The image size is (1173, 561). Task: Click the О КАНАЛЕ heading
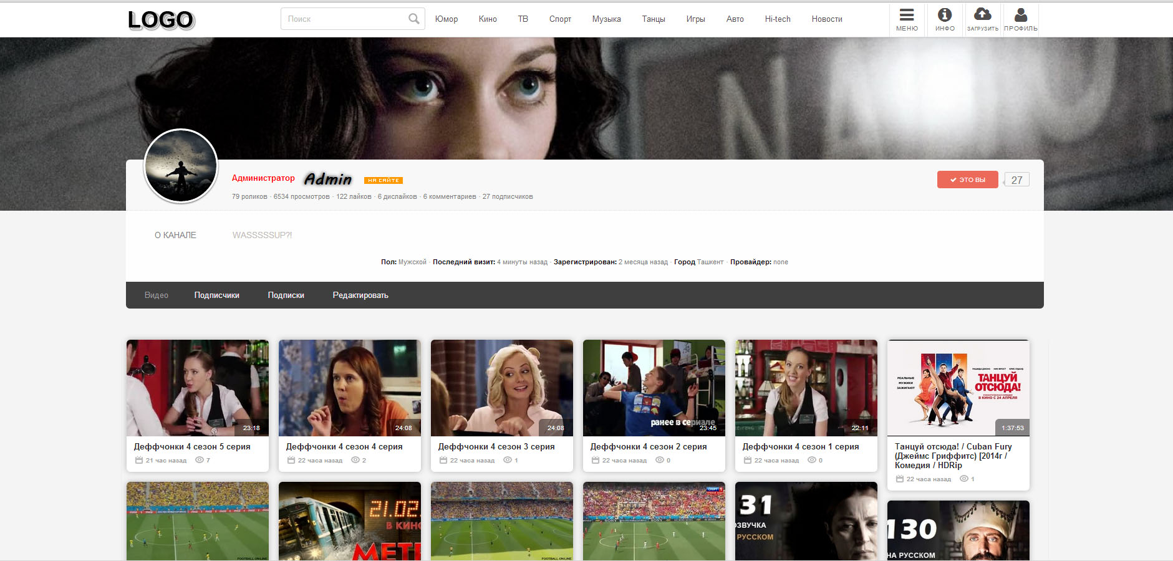point(175,235)
